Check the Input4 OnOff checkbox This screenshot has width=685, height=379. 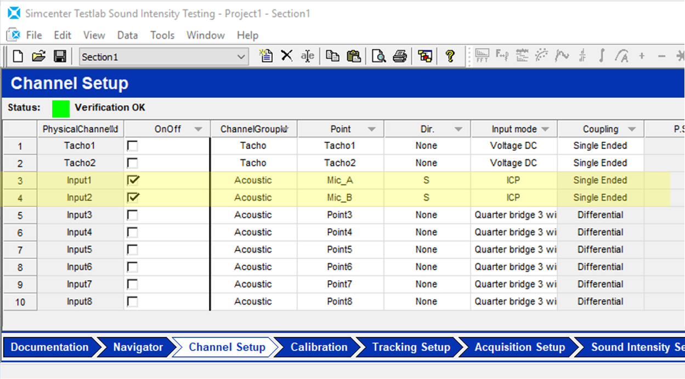click(x=133, y=232)
